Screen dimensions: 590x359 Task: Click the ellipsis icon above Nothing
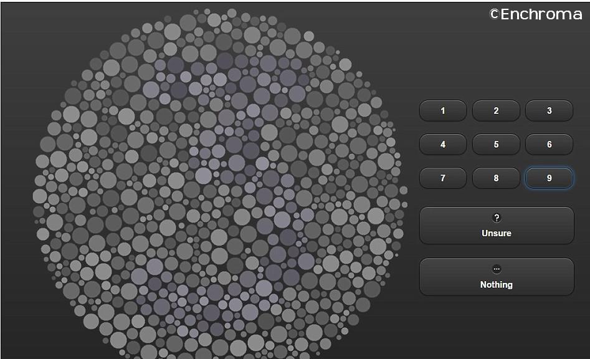point(497,269)
